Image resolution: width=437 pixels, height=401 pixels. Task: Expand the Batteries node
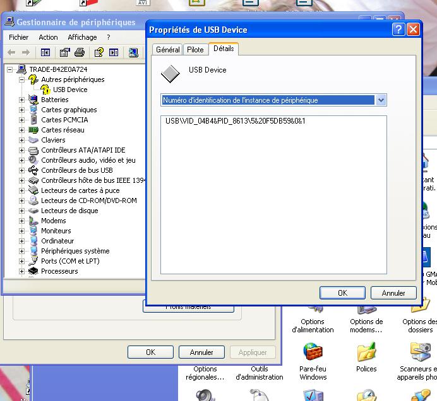pyautogui.click(x=21, y=100)
